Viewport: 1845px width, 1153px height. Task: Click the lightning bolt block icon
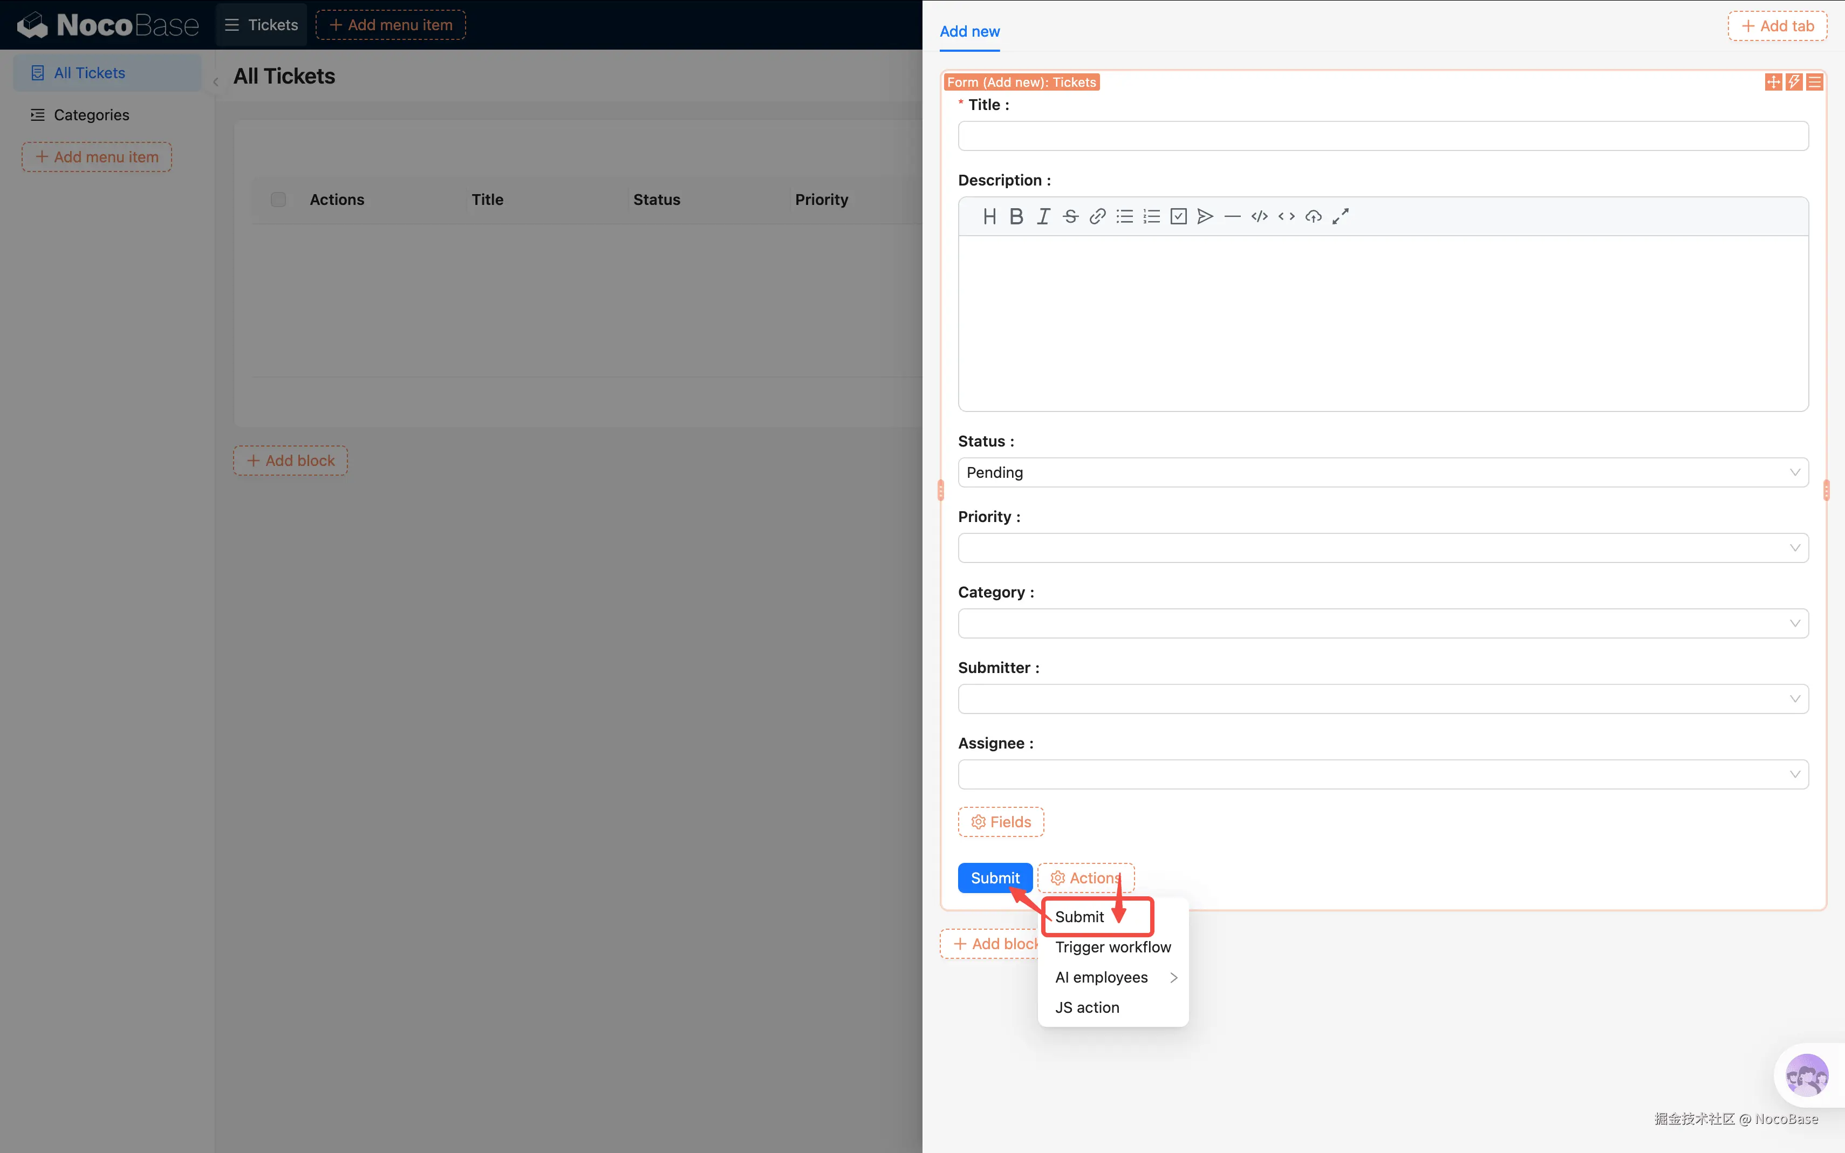click(1794, 83)
